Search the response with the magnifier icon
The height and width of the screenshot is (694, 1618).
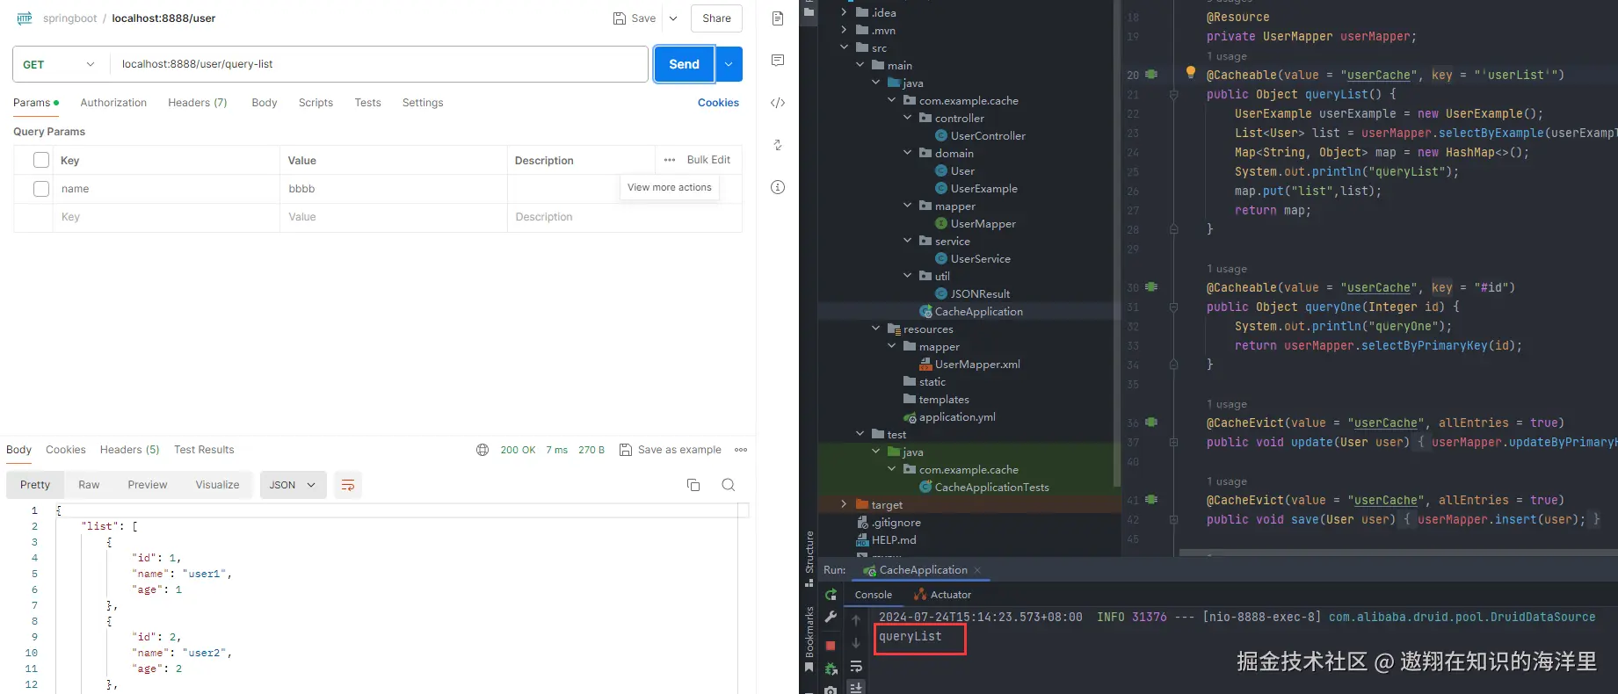click(x=728, y=485)
